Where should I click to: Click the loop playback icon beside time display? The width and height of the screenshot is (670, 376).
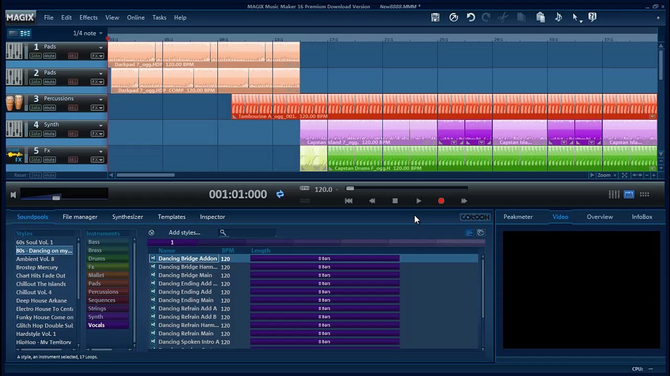280,194
